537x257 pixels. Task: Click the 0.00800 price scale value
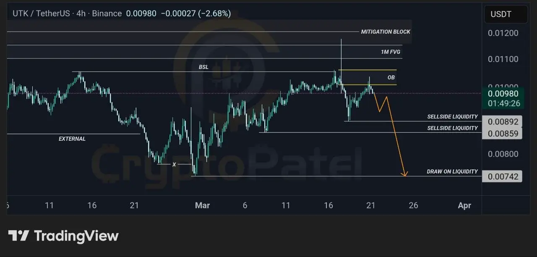[503, 154]
